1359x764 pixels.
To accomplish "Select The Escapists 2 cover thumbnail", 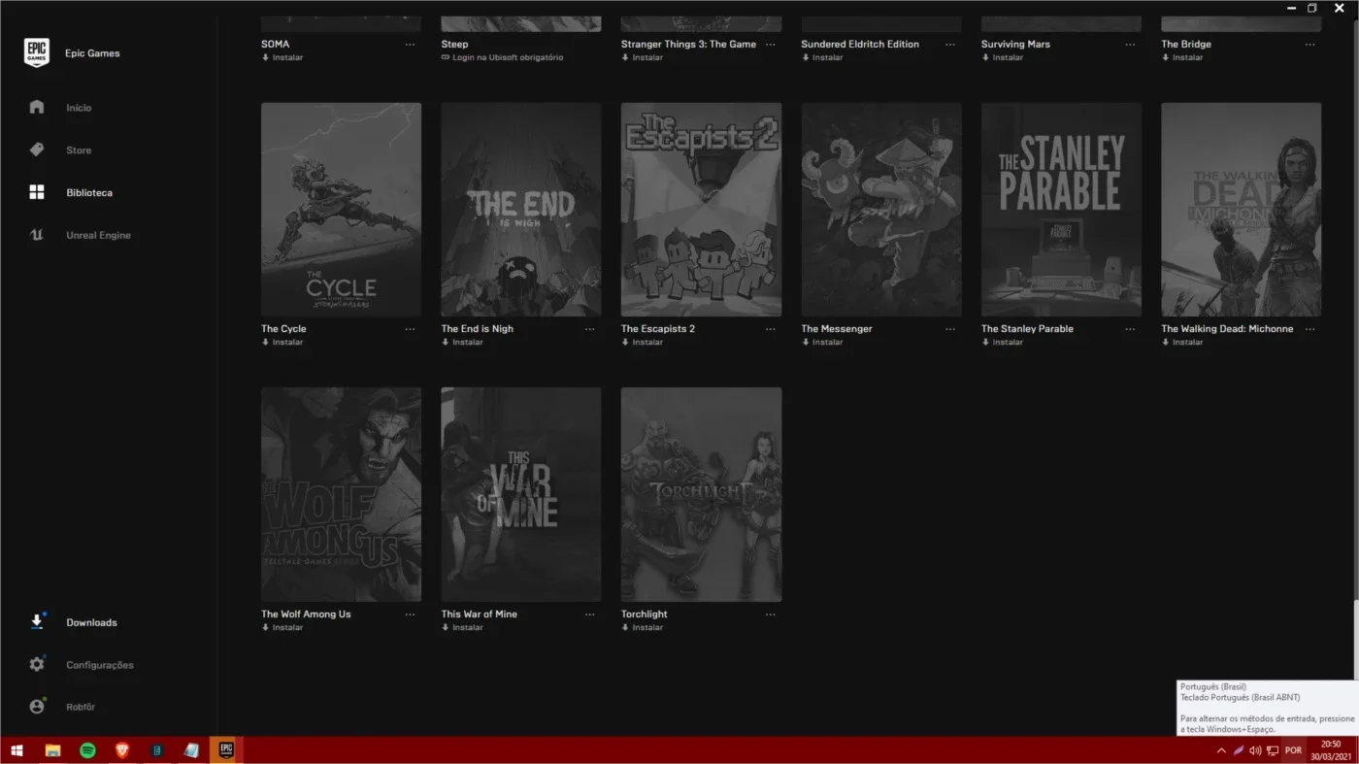I will click(701, 210).
